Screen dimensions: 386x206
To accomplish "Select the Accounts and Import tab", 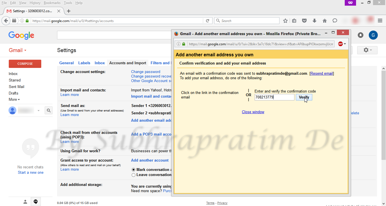I will (128, 63).
